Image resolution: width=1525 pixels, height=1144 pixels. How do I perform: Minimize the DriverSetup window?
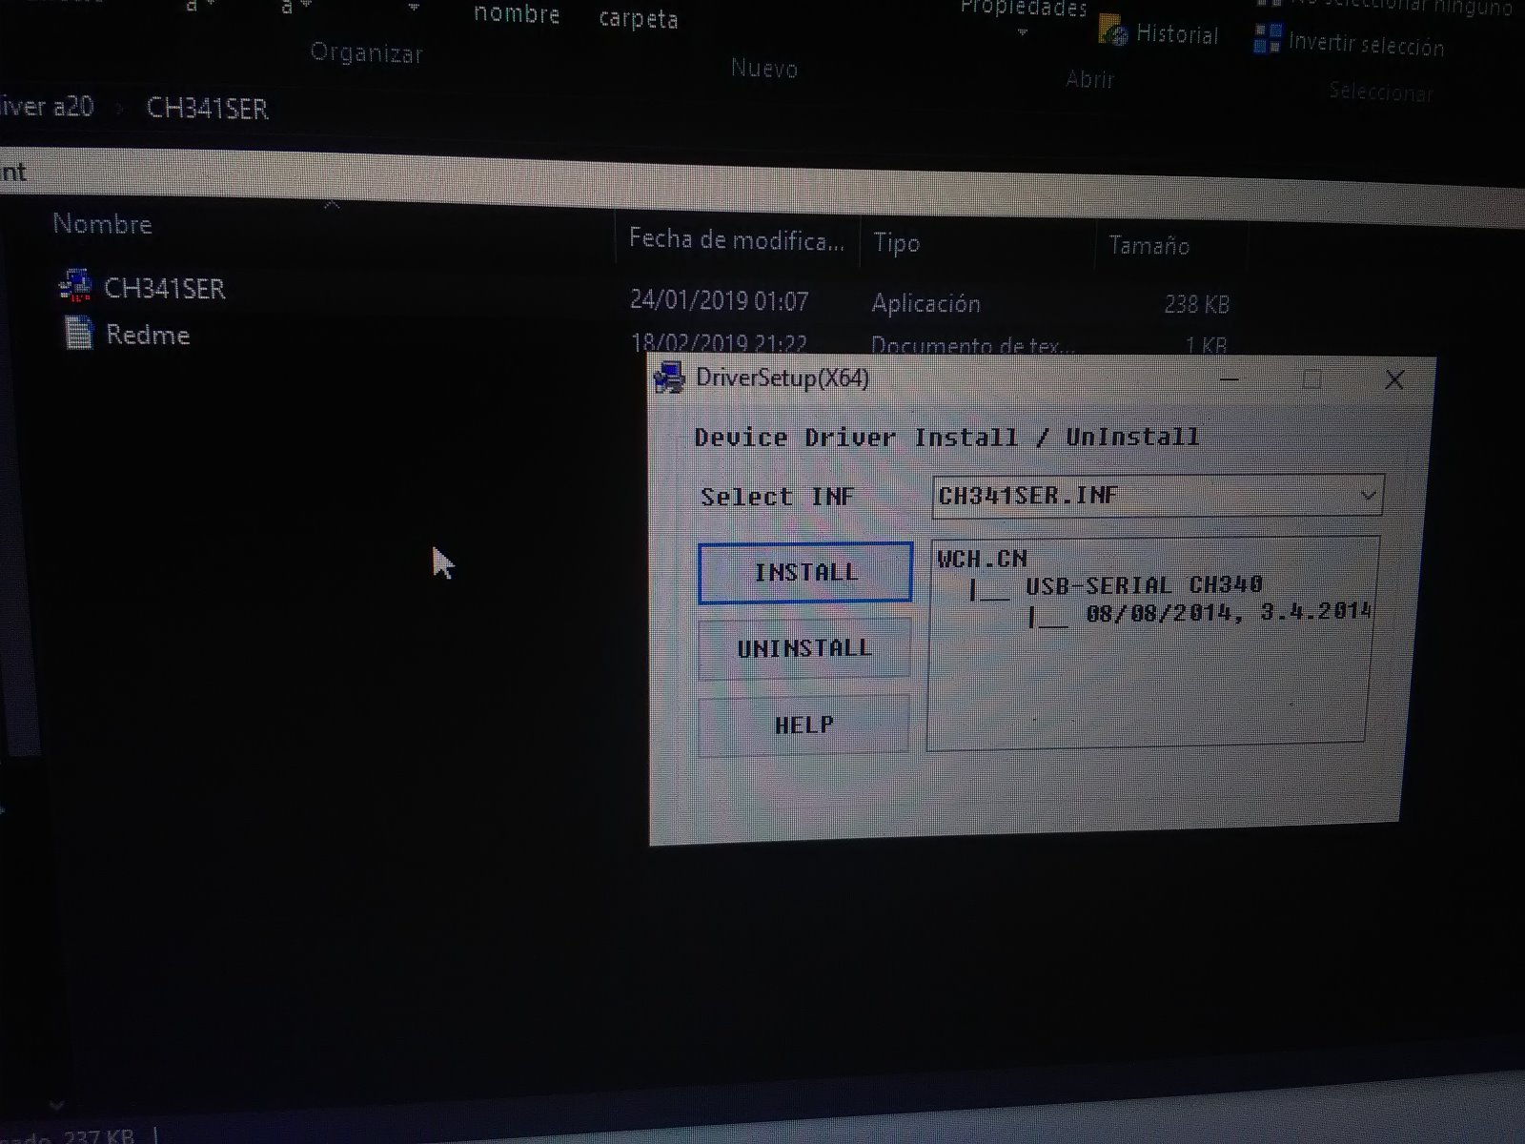[x=1230, y=380]
